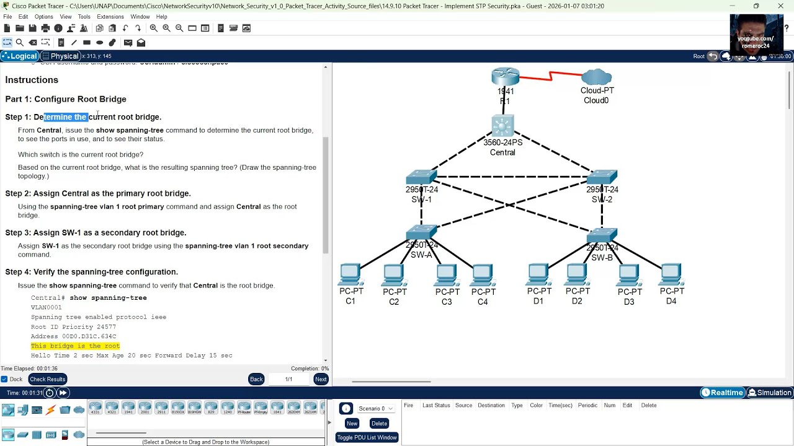
Task: Click the Root back arrow icon
Action: (713, 56)
